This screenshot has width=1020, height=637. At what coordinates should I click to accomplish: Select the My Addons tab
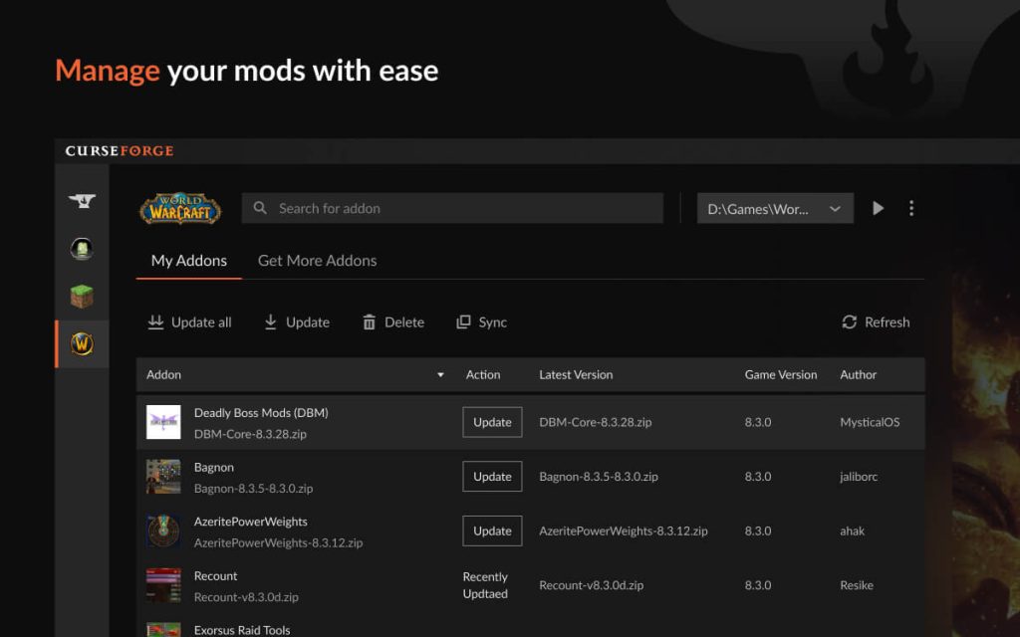tap(188, 261)
